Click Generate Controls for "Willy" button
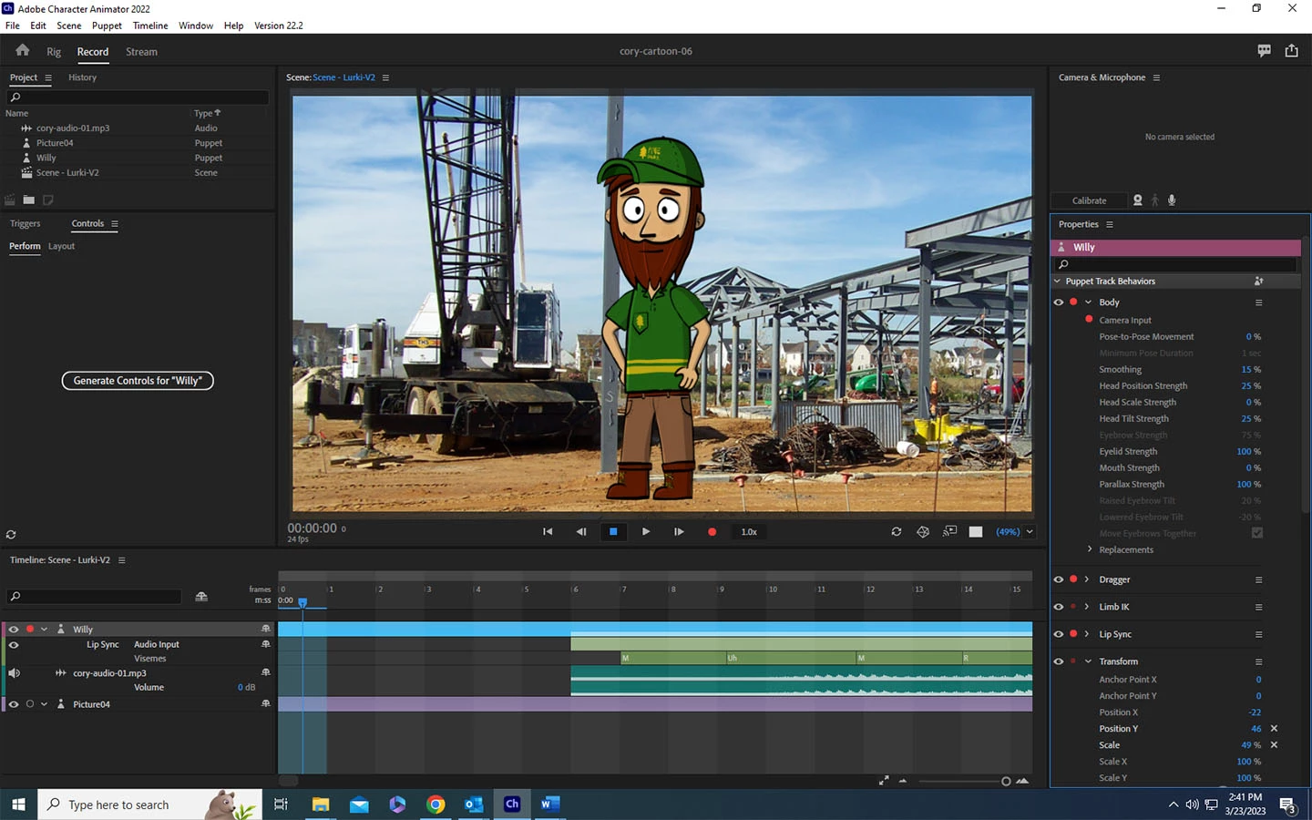The height and width of the screenshot is (820, 1312). [138, 381]
